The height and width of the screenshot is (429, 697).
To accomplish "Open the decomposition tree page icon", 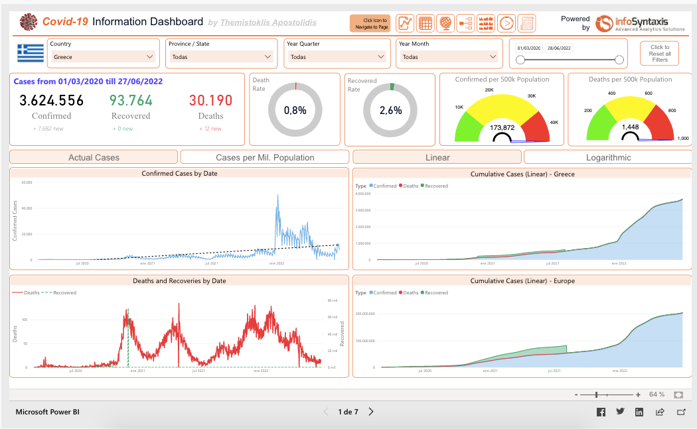I will click(x=465, y=23).
